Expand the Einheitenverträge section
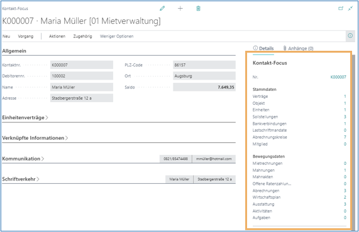The image size is (359, 232). (25, 118)
